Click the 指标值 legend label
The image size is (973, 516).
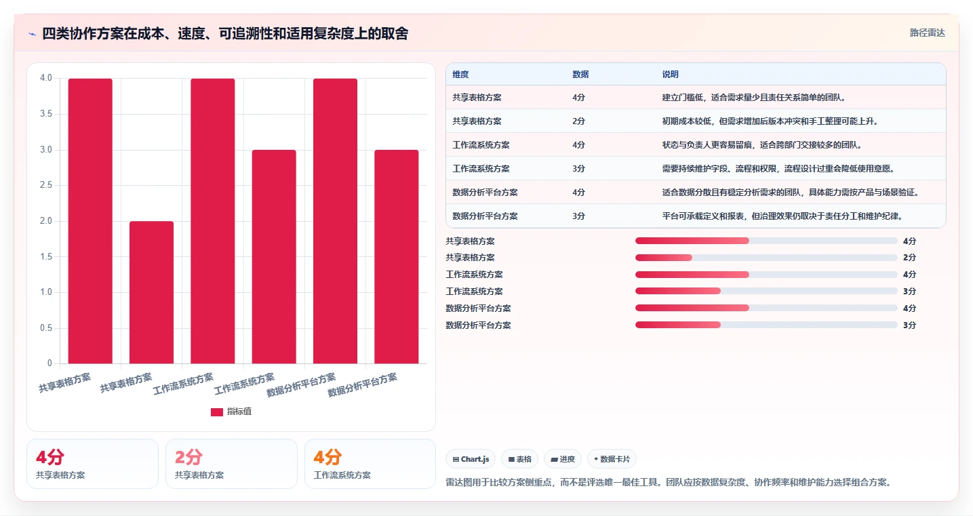pos(239,412)
